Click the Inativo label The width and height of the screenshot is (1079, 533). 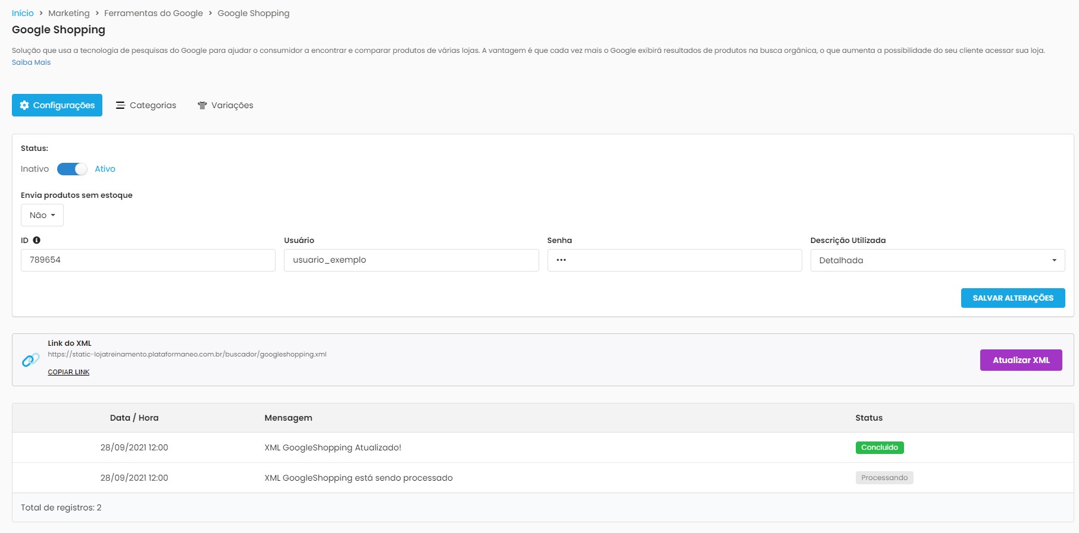(35, 169)
